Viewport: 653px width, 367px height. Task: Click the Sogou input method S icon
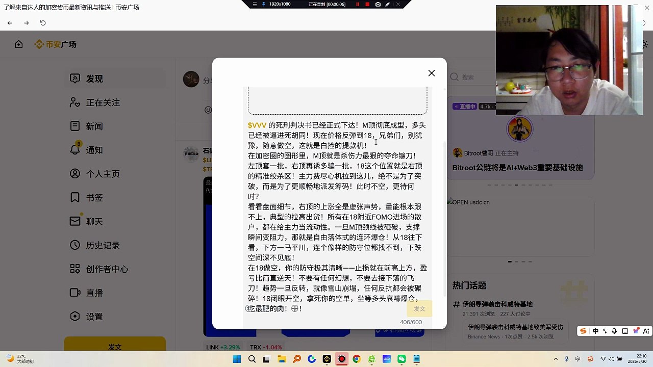583,331
